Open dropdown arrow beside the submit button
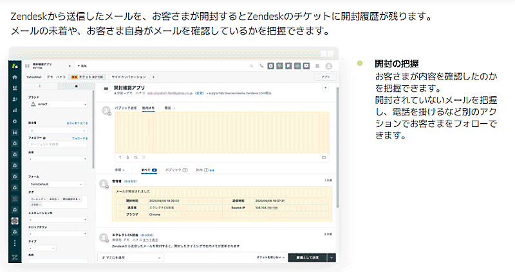 [x=331, y=257]
